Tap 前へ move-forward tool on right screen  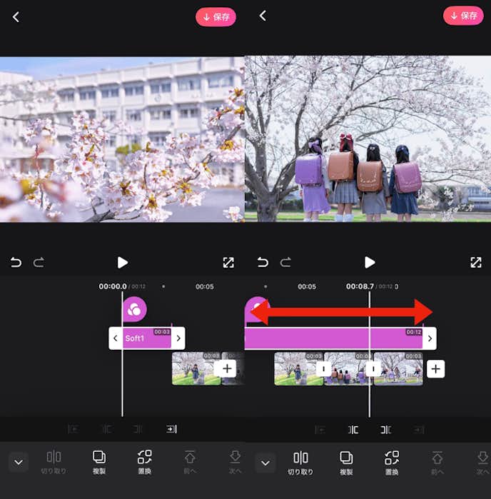click(437, 463)
